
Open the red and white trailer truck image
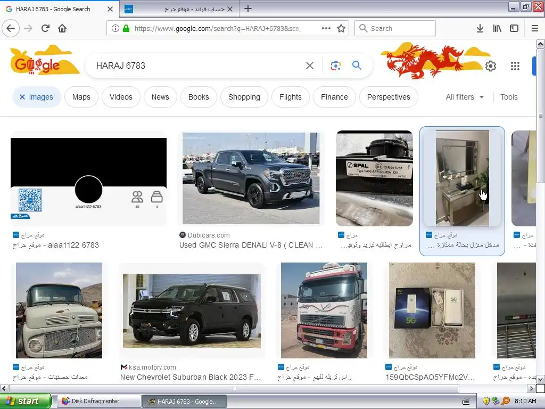pyautogui.click(x=324, y=310)
